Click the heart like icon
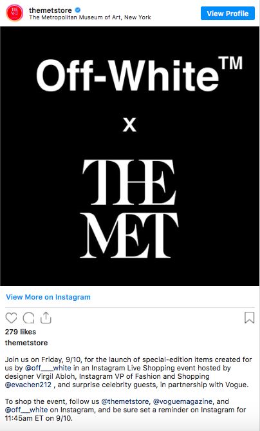The width and height of the screenshot is (260, 431). [x=11, y=318]
